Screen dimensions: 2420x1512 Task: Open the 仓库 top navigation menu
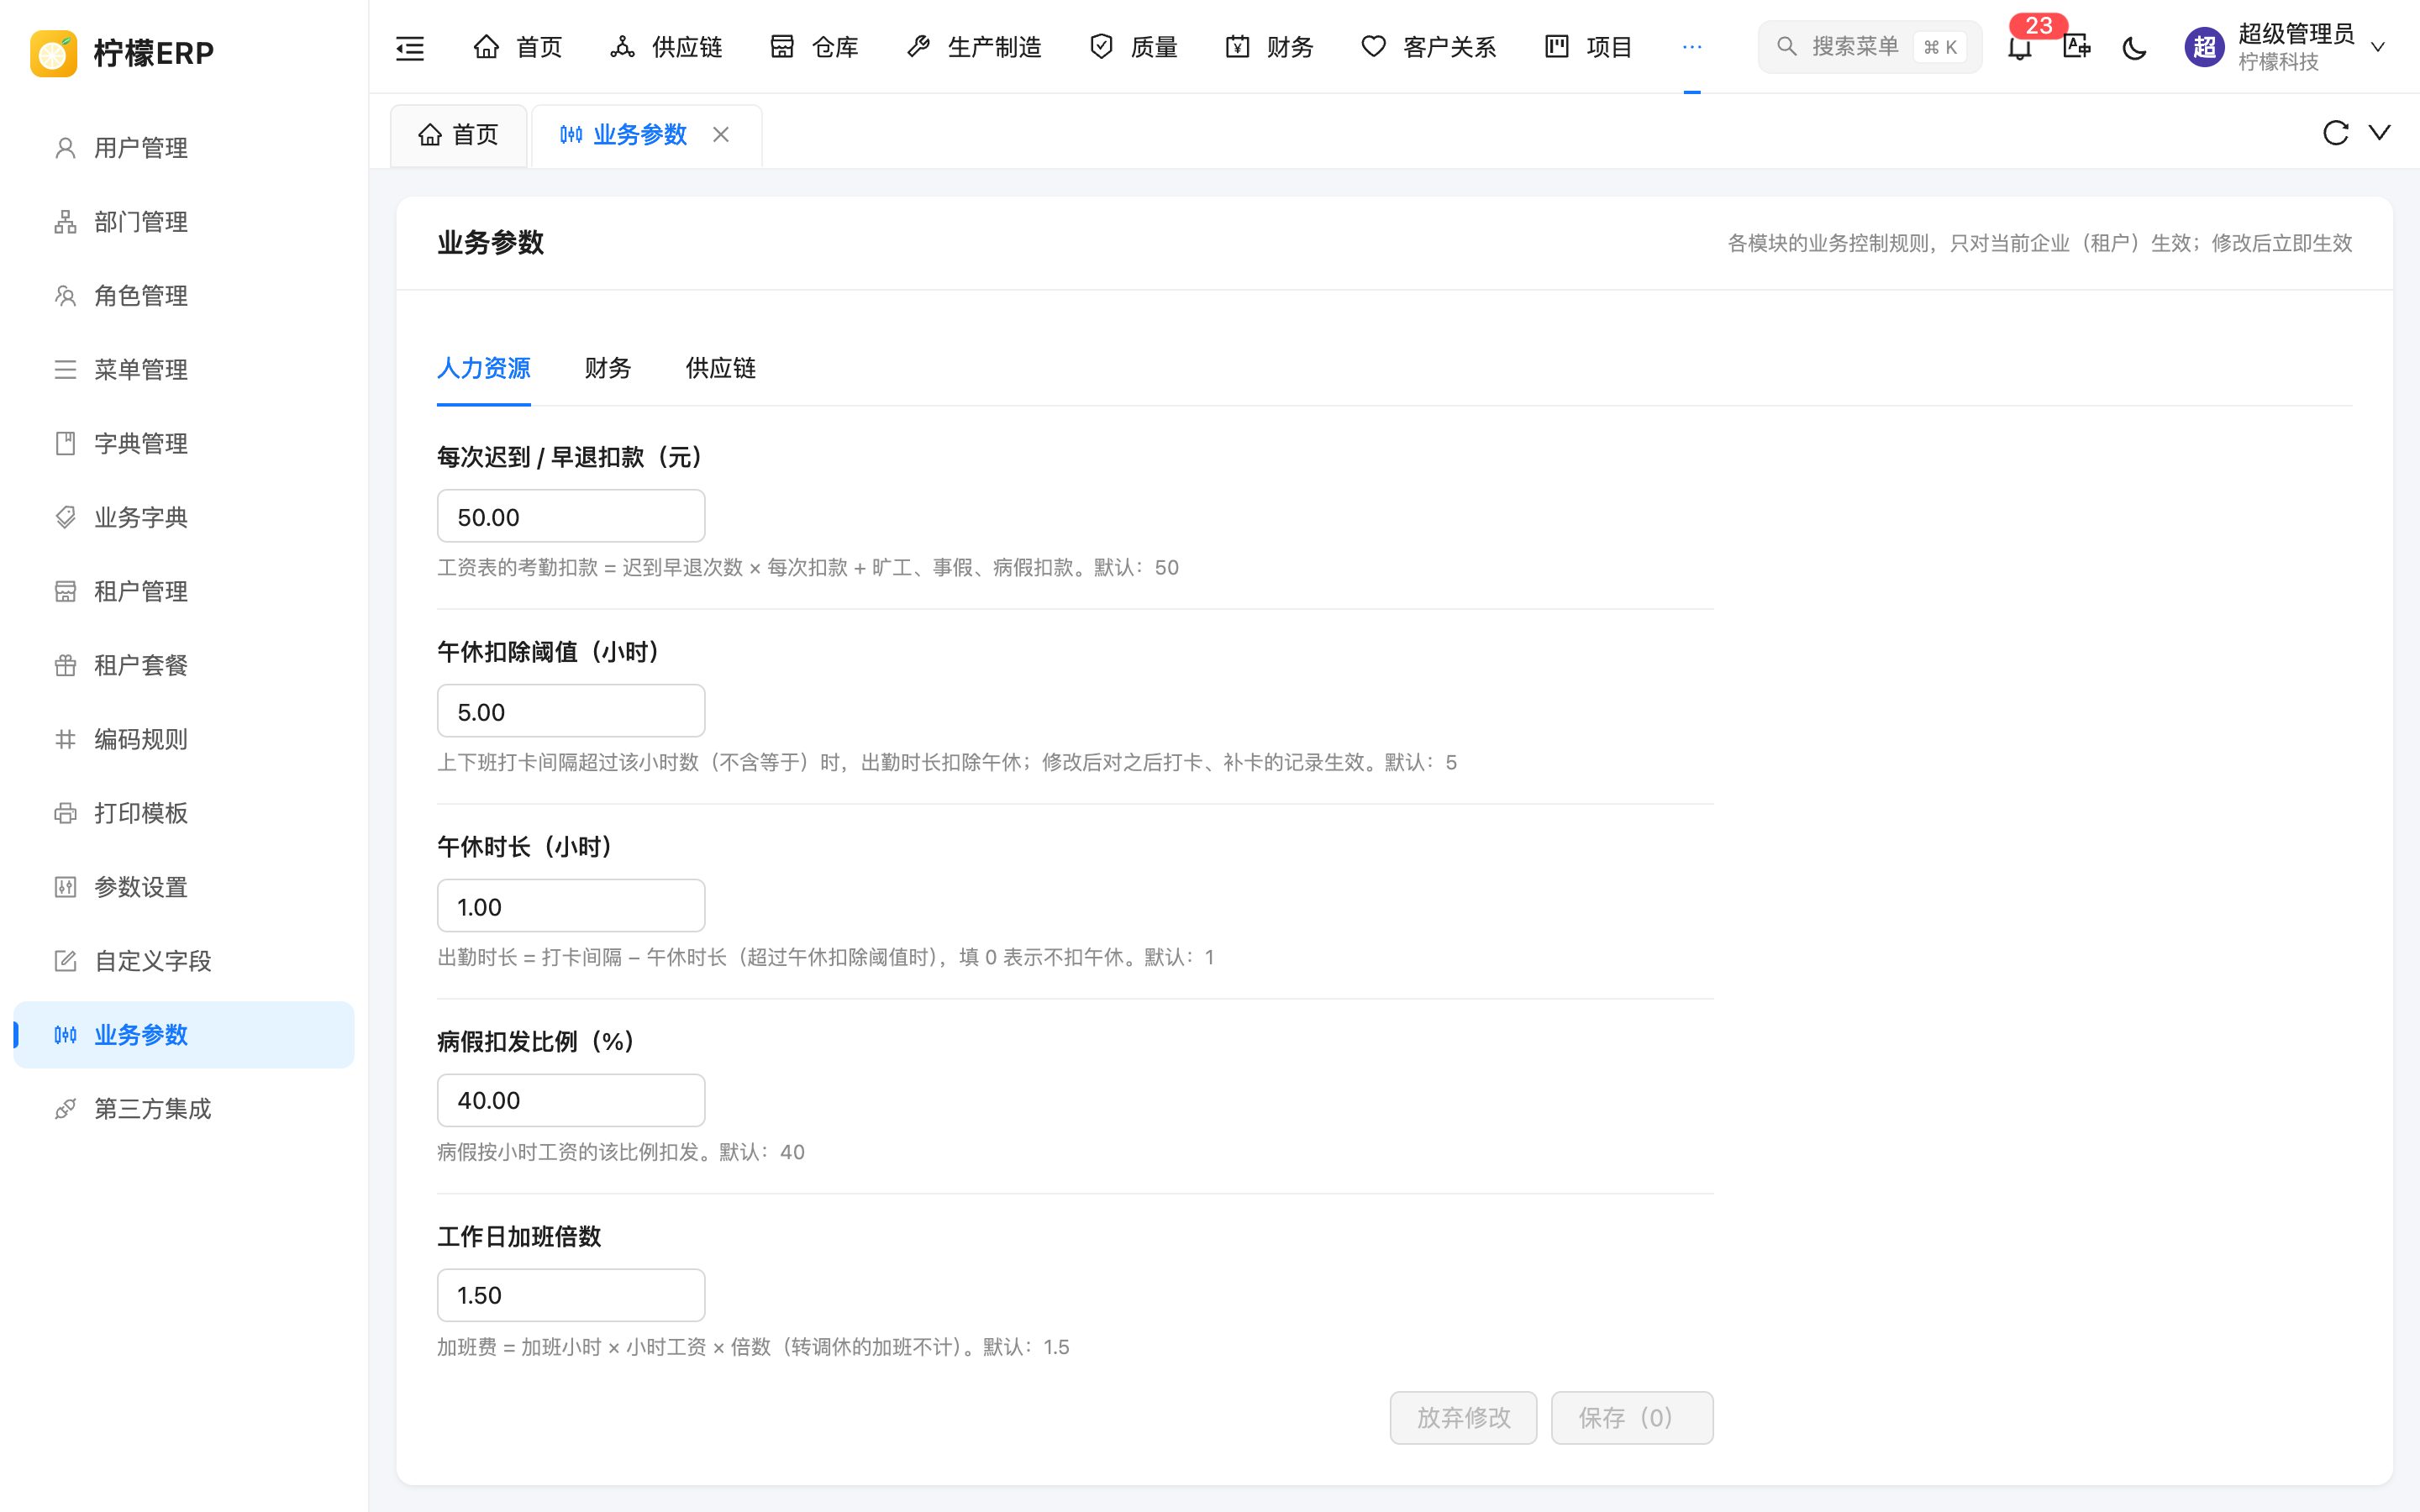(814, 47)
